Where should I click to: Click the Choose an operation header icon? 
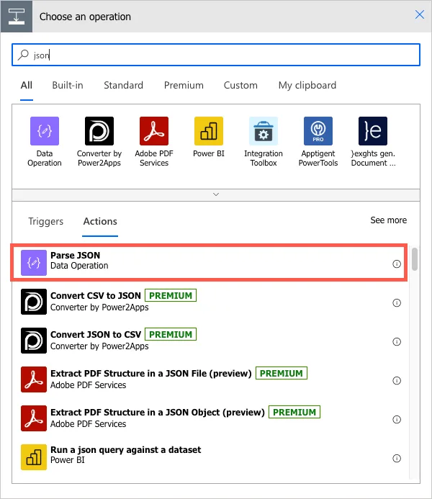coord(17,17)
